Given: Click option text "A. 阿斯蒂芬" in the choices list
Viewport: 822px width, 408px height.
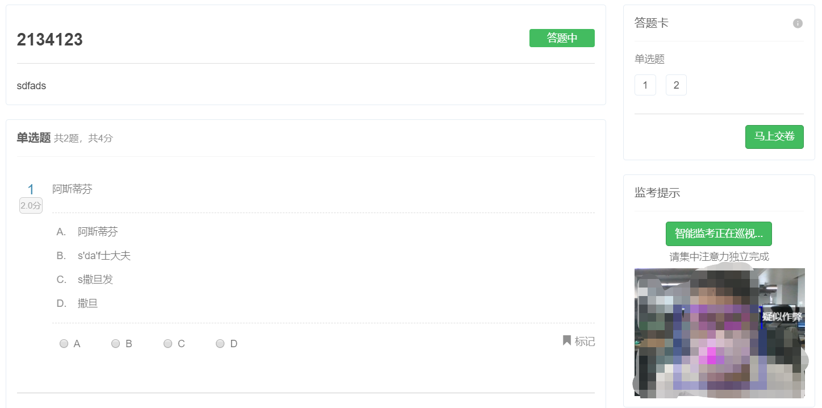Looking at the screenshot, I should click(87, 232).
